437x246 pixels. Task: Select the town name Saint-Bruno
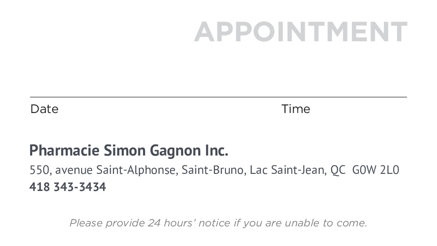213,170
